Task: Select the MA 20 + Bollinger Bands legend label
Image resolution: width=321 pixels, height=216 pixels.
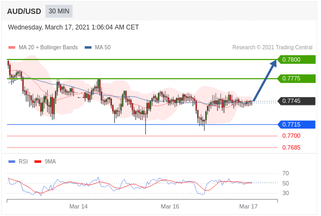Action: [48, 47]
